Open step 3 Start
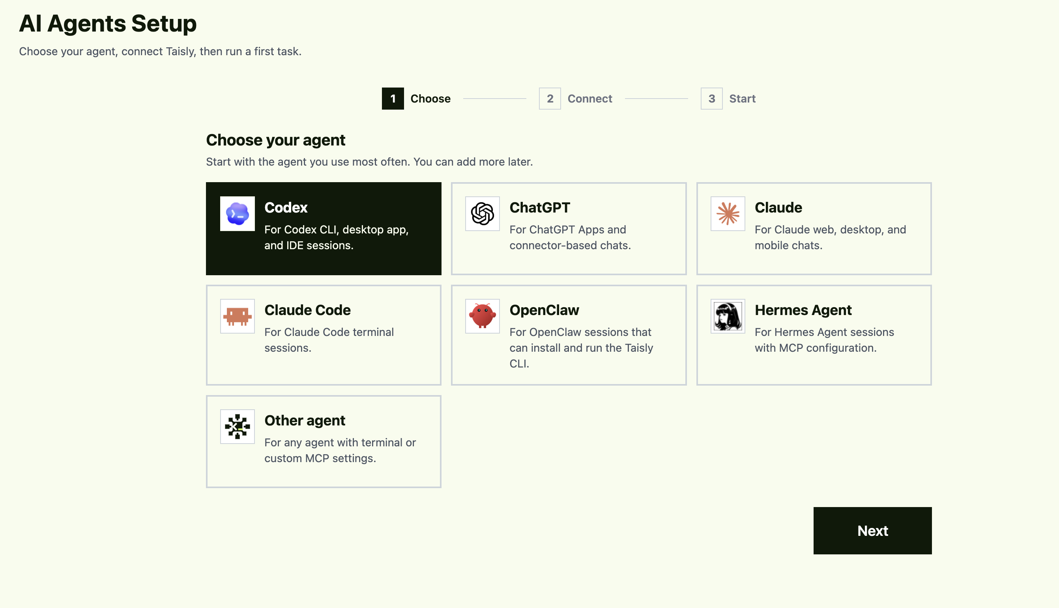The width and height of the screenshot is (1059, 608). coord(728,99)
